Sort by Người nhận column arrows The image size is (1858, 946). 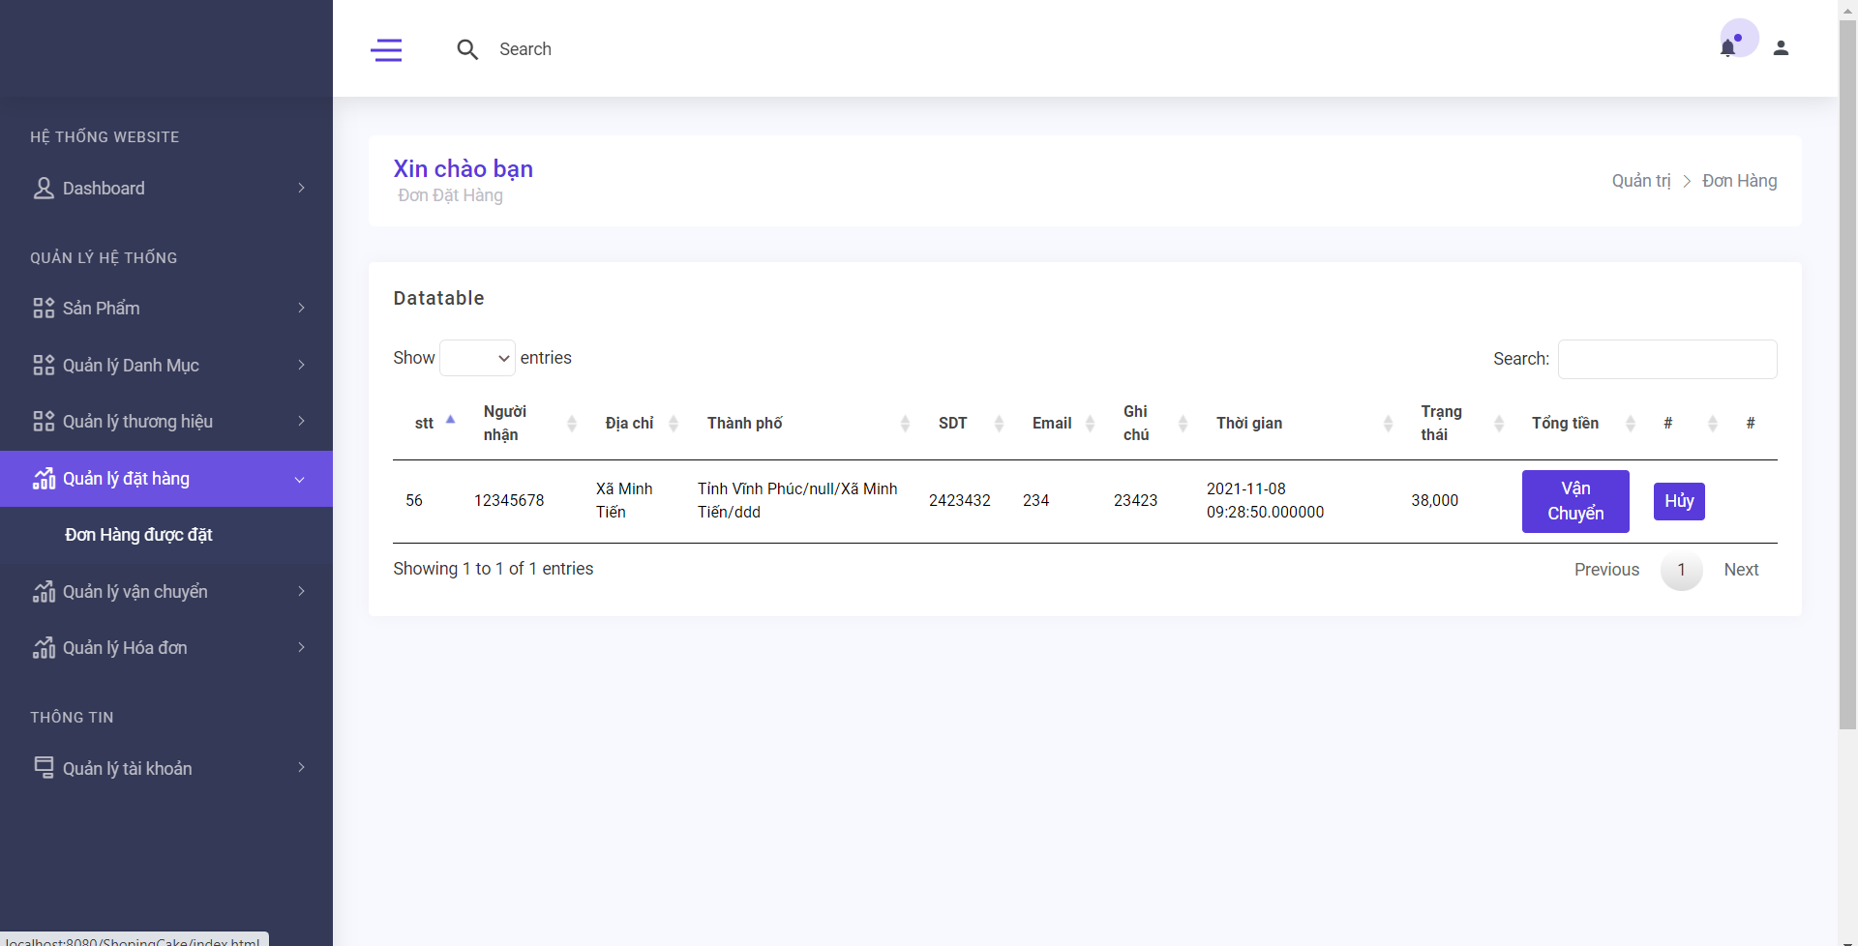pos(572,423)
